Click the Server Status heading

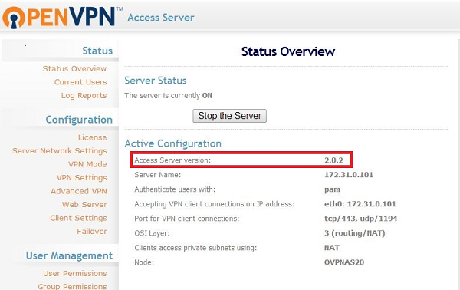(x=156, y=81)
